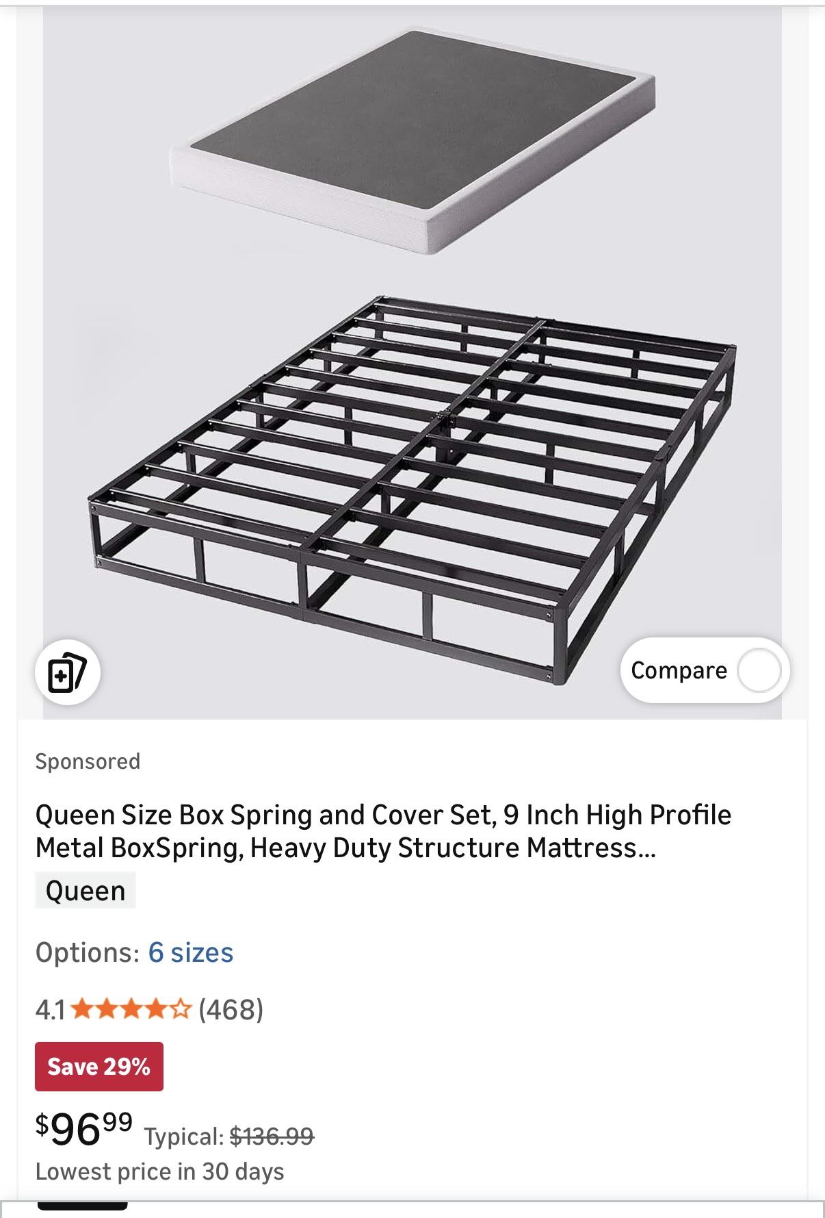Screen dimensions: 825x1218
Task: Toggle the Compare circle checkbox
Action: [x=759, y=670]
